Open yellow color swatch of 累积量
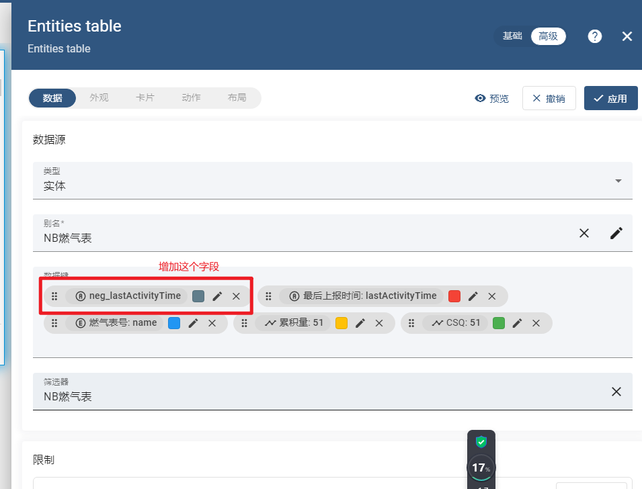Viewport: 642px width, 489px height. (x=342, y=323)
